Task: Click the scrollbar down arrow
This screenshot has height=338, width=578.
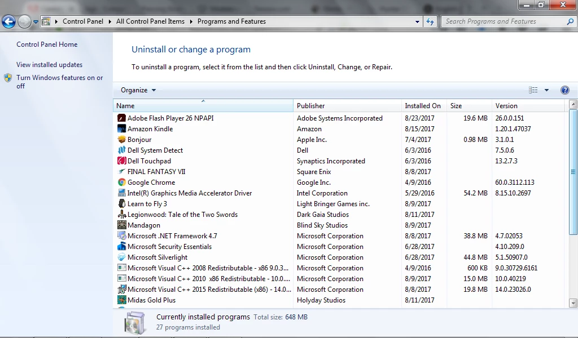Action: coord(573,304)
